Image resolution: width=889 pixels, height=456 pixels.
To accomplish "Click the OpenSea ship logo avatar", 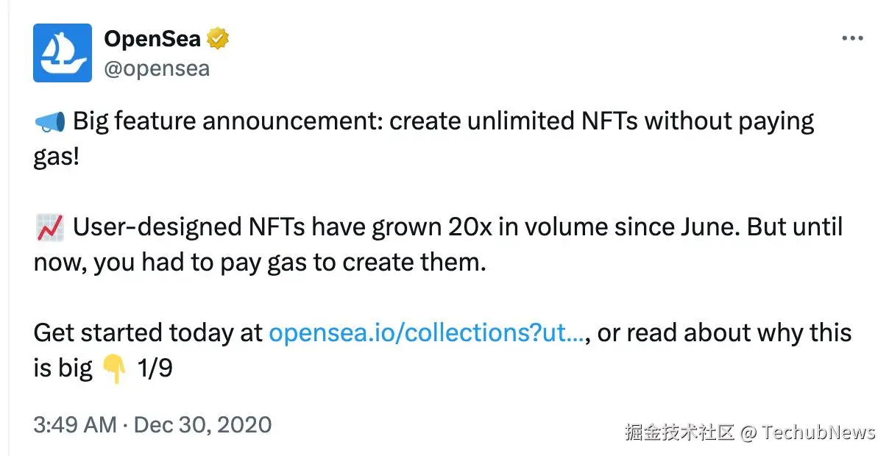I will click(63, 53).
